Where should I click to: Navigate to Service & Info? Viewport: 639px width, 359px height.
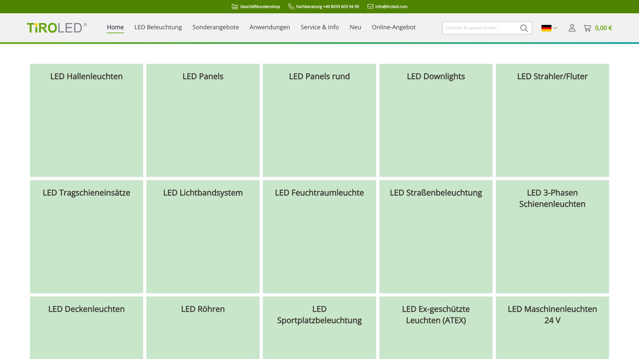coord(319,27)
